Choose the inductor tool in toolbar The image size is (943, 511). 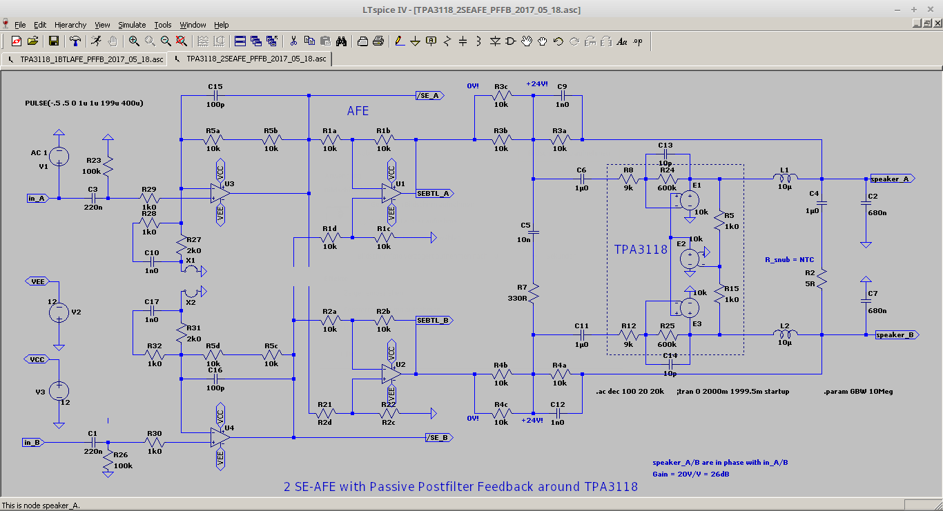(x=478, y=41)
